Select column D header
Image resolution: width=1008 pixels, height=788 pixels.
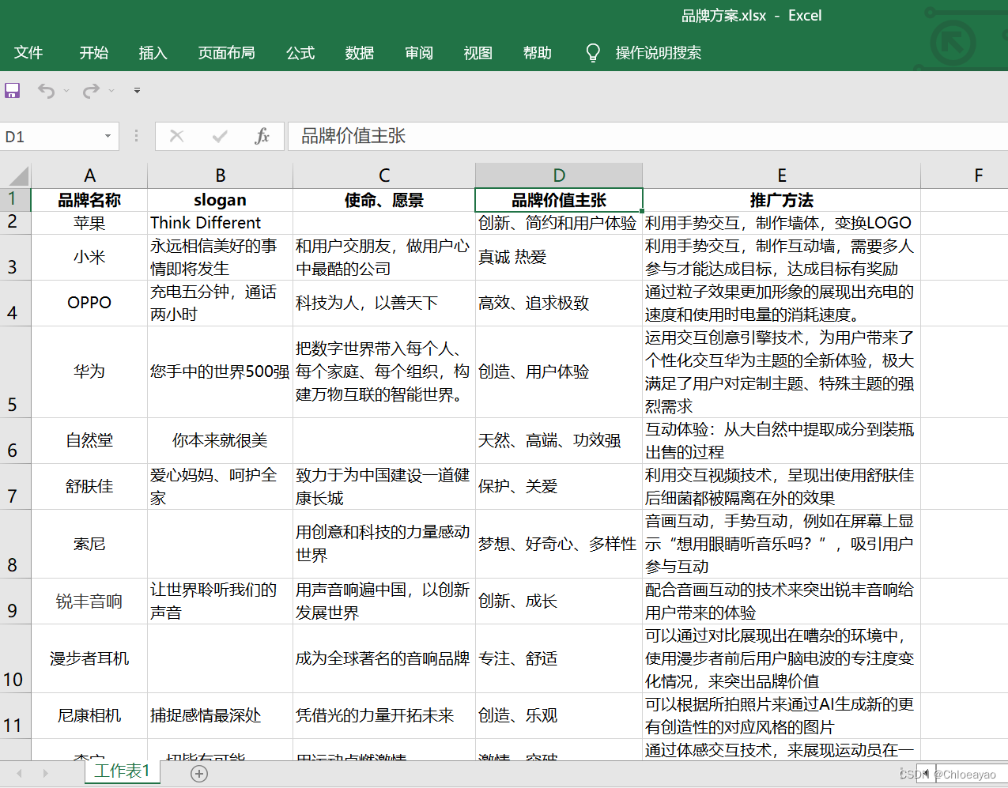tap(559, 175)
